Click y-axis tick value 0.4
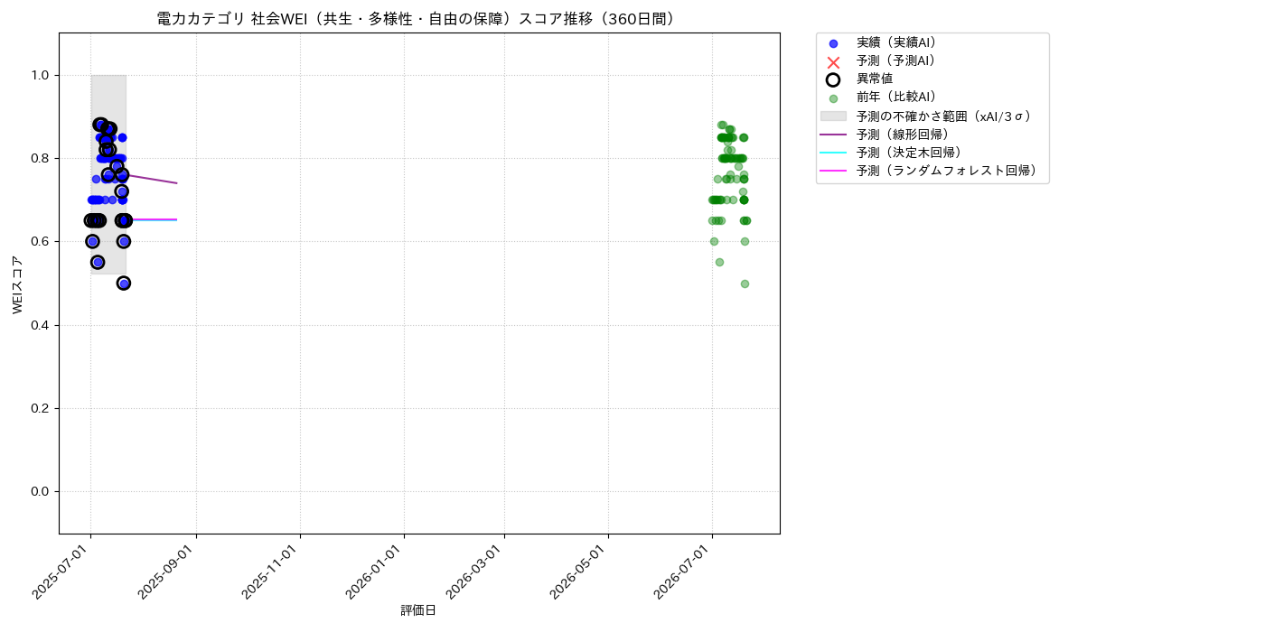Image resolution: width=1265 pixels, height=632 pixels. click(x=42, y=325)
